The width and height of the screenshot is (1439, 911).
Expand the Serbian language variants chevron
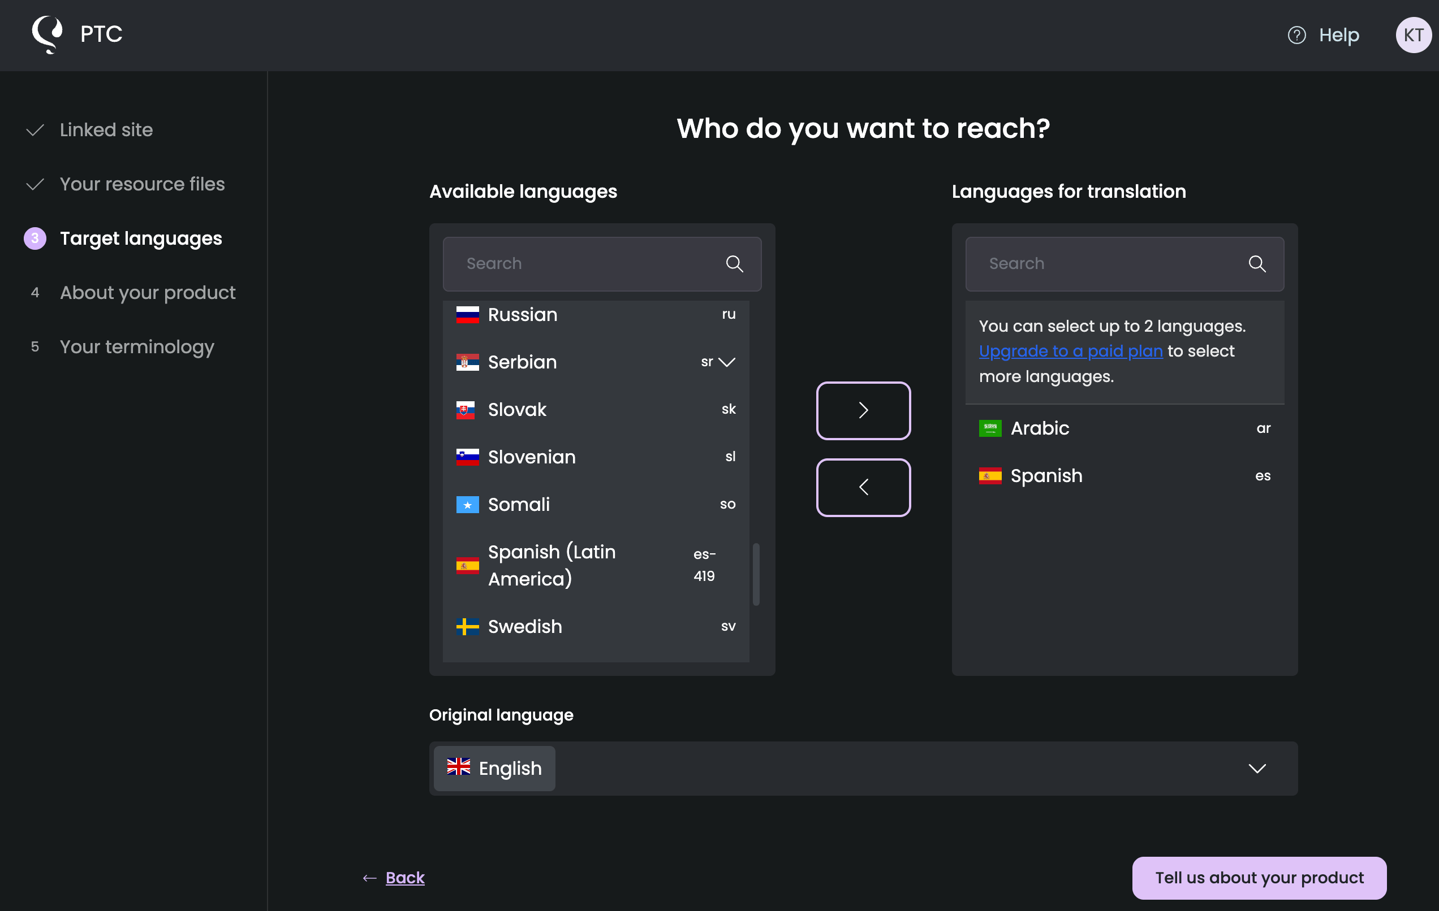[x=727, y=362]
